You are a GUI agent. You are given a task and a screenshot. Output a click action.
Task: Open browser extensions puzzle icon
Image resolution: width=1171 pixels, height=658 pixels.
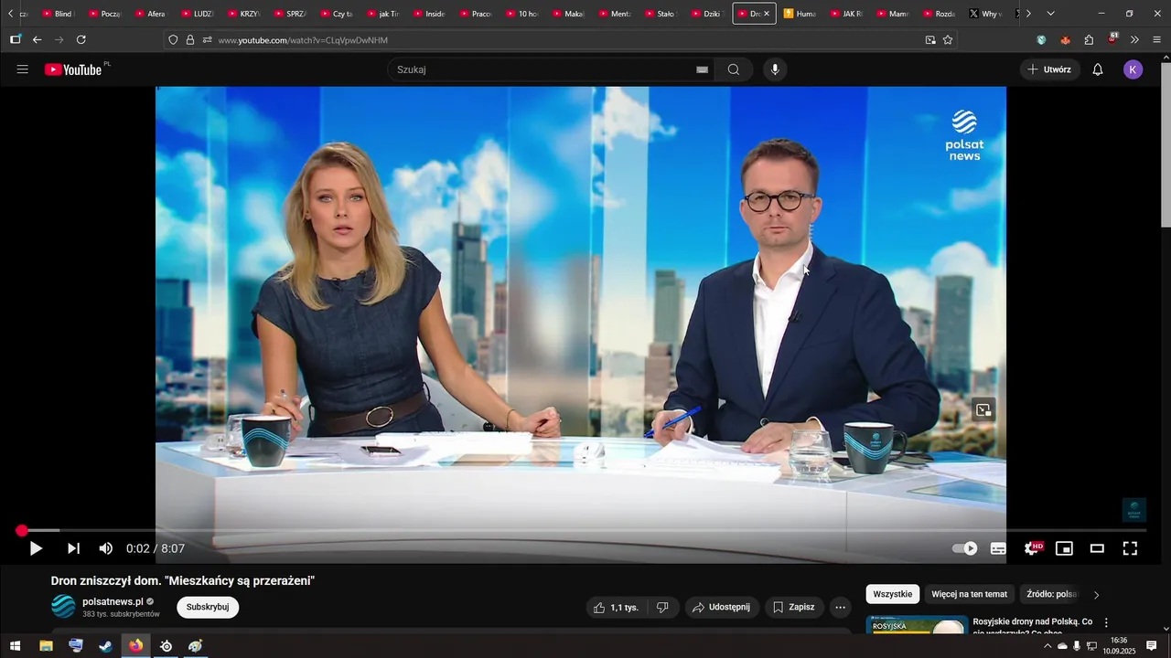(x=1089, y=40)
